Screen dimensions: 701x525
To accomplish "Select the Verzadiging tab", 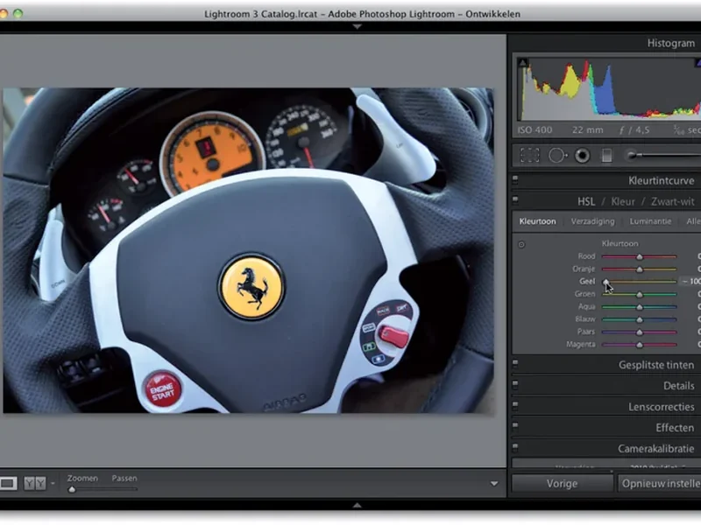I will [x=592, y=221].
